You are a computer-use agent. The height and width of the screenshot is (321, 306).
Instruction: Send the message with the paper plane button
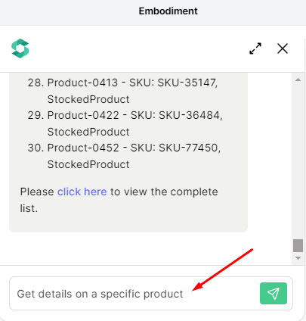coord(274,293)
